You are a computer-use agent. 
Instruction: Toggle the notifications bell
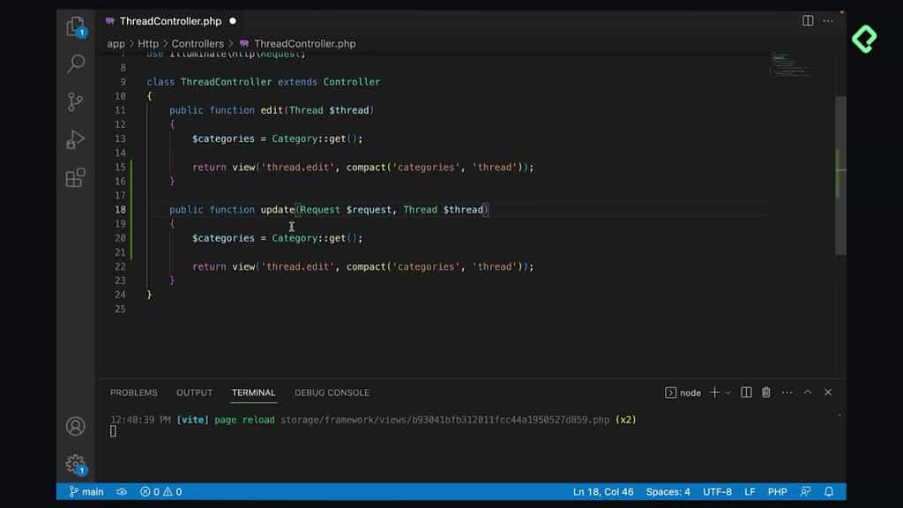[x=829, y=491]
